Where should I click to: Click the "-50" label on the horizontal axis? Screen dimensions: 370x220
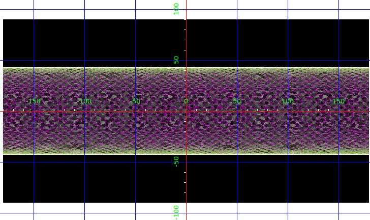click(135, 101)
